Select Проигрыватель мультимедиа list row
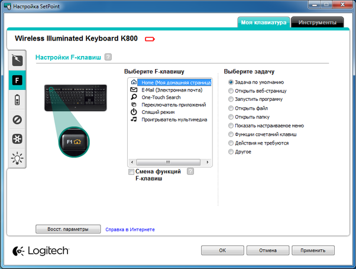 pyautogui.click(x=170, y=120)
